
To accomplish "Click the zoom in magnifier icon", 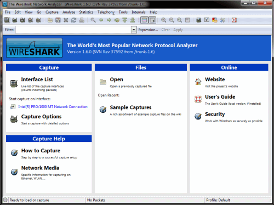I will 163,20.
